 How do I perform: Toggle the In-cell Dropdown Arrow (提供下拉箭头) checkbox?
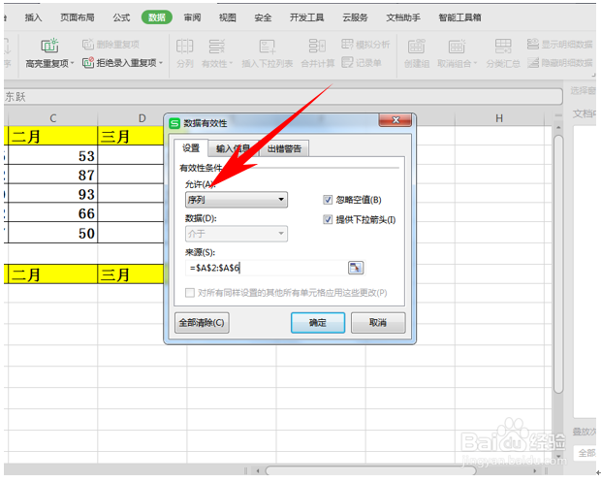tap(328, 220)
